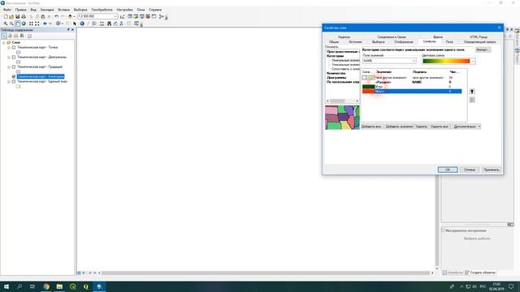The height and width of the screenshot is (292, 520).
Task: Switch to the Общие tab
Action: [334, 42]
